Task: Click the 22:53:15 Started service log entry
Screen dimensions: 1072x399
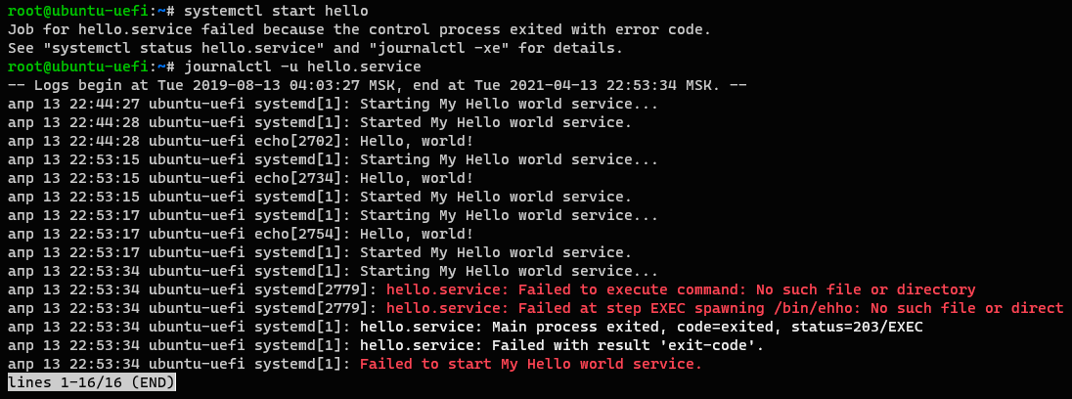Action: point(319,197)
